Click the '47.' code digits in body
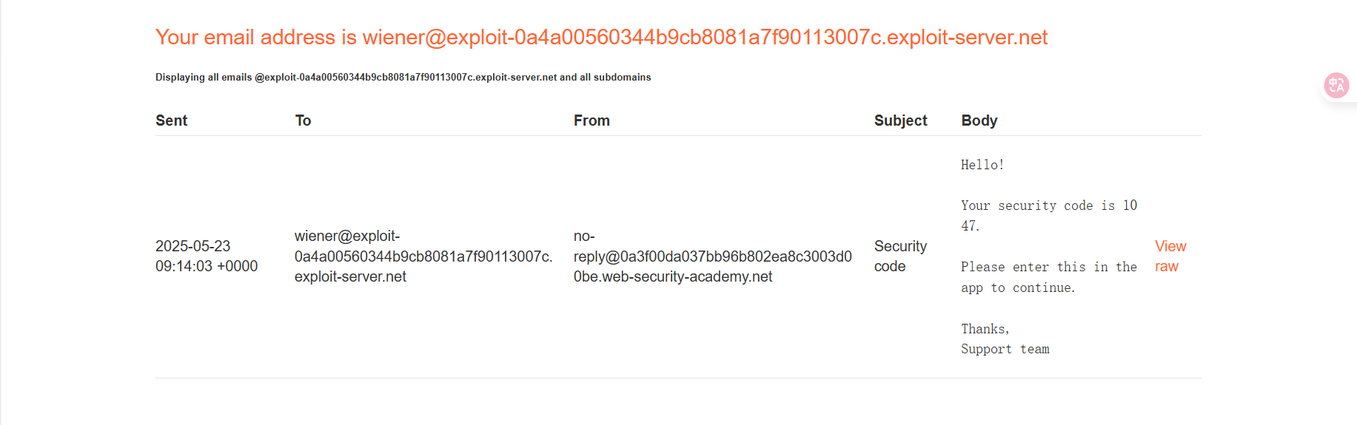The width and height of the screenshot is (1357, 425). point(970,226)
